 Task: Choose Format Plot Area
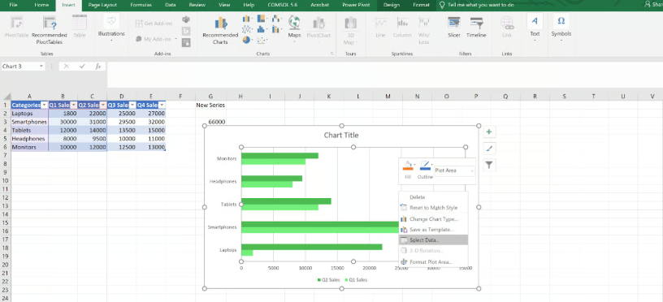[x=433, y=262]
